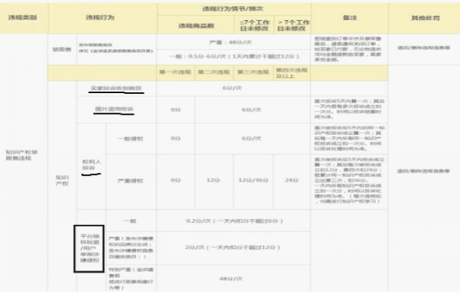Click the 严重侵权 row label

coord(130,180)
